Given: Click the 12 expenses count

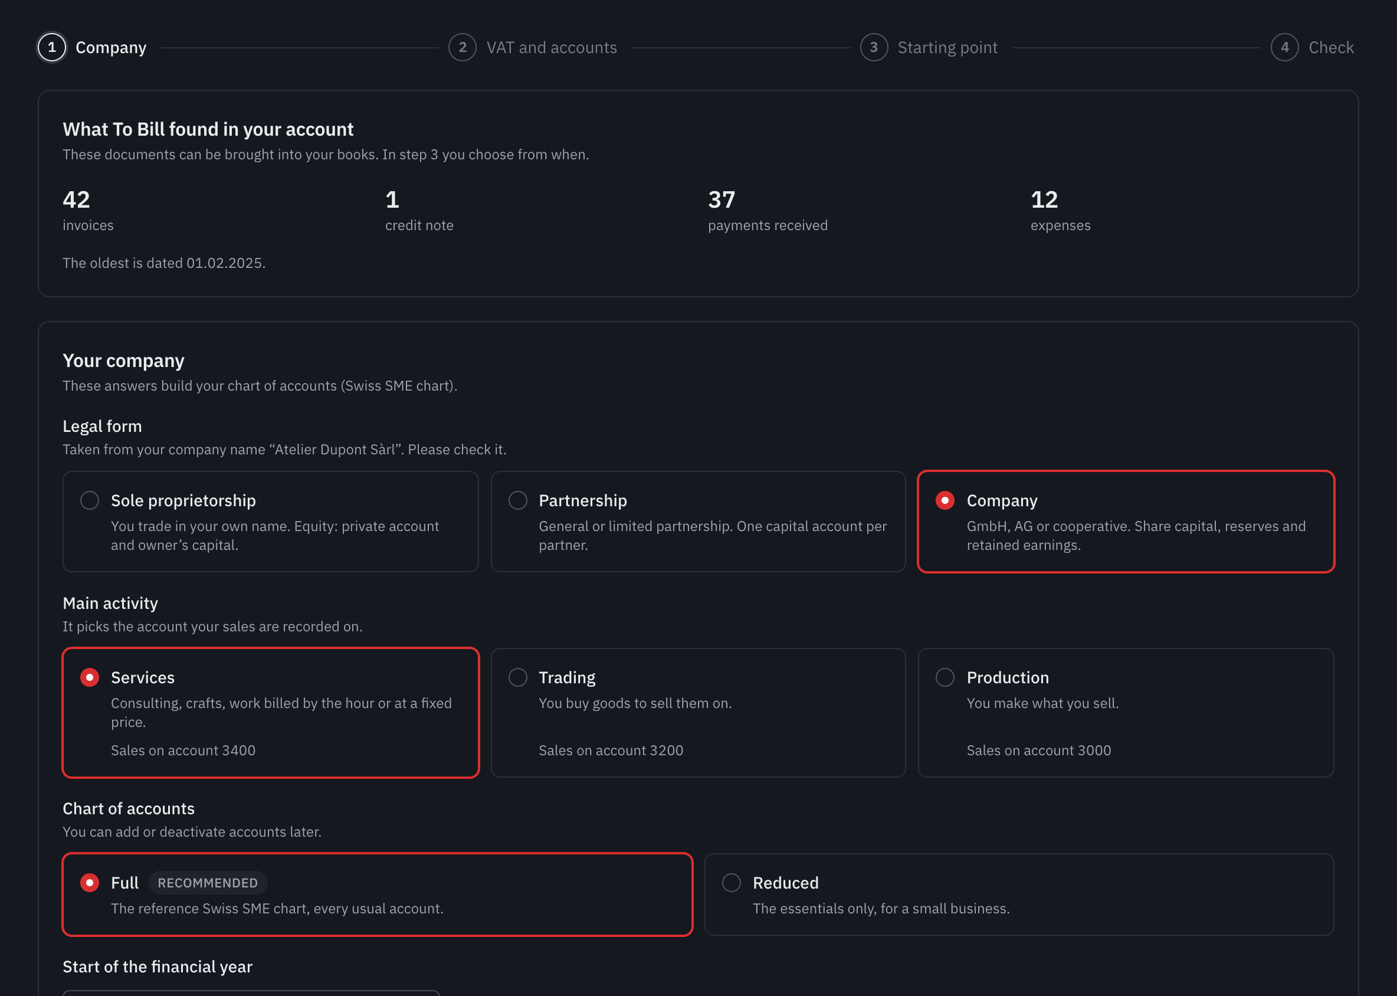Looking at the screenshot, I should (1044, 199).
